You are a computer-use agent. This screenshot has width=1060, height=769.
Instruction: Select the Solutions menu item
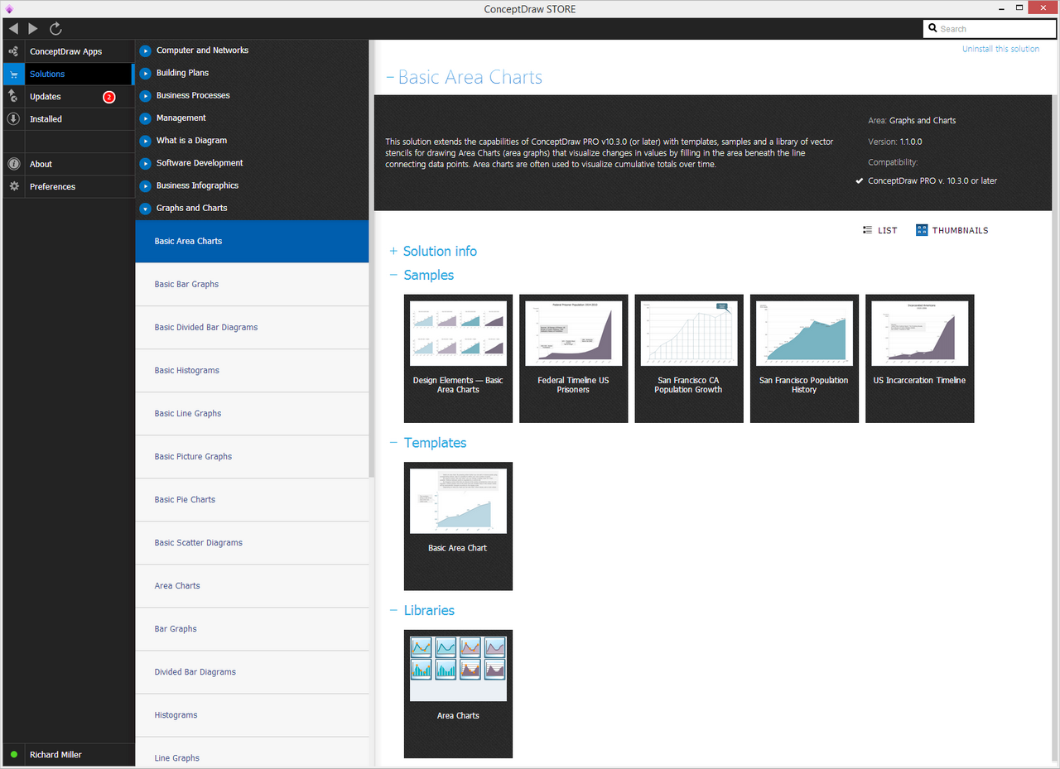(x=47, y=74)
